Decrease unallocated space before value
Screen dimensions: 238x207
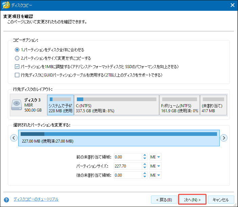point(145,158)
